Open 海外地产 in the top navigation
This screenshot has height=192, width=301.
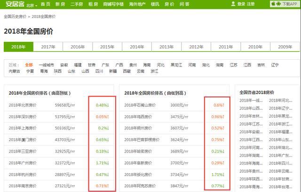137,4
